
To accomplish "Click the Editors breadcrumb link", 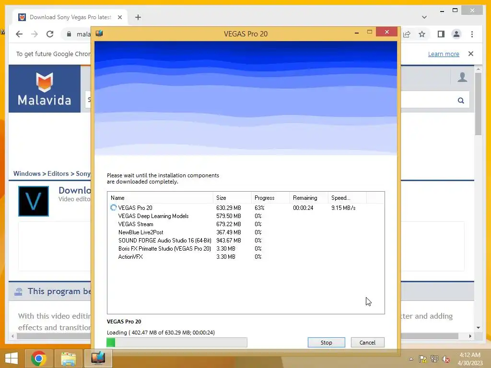I will [x=58, y=173].
